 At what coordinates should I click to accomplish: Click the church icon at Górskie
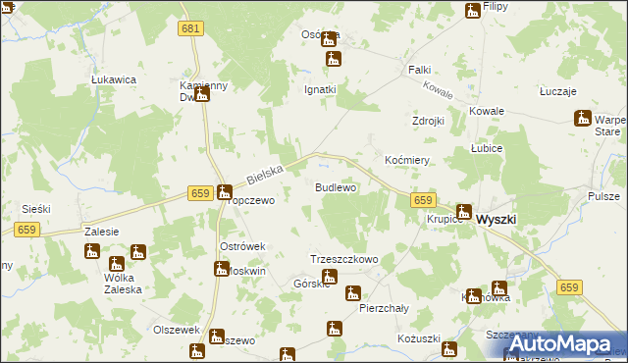click(x=330, y=277)
